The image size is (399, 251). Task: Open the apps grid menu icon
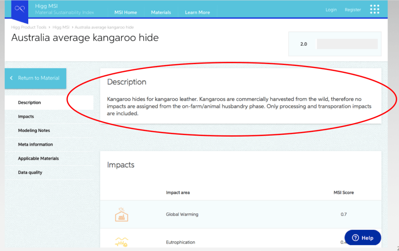[x=374, y=10]
